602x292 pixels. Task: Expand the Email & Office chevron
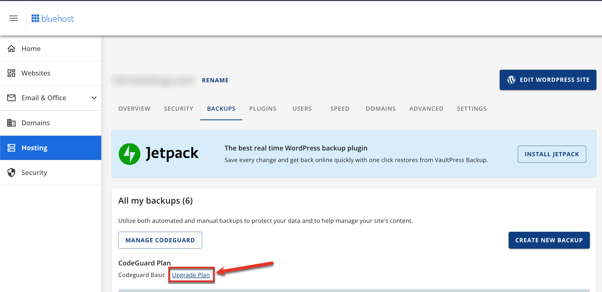[x=94, y=98]
